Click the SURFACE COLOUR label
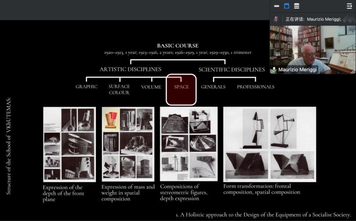 (119, 89)
